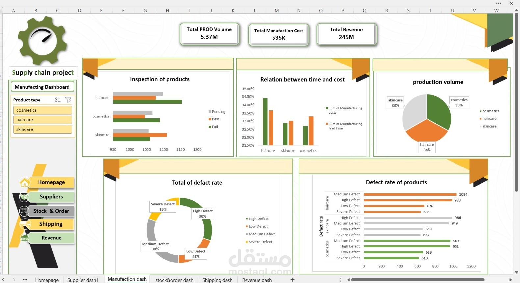Click the Sum of Manufacturing costs legend
The height and width of the screenshot is (283, 520).
coord(344,110)
